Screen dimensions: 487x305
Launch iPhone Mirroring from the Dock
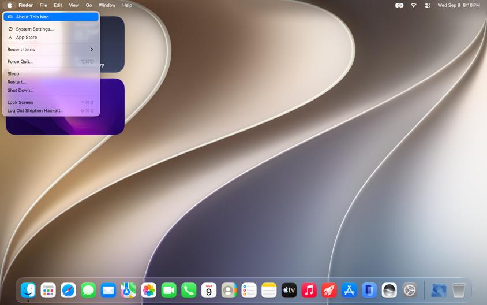pyautogui.click(x=369, y=291)
